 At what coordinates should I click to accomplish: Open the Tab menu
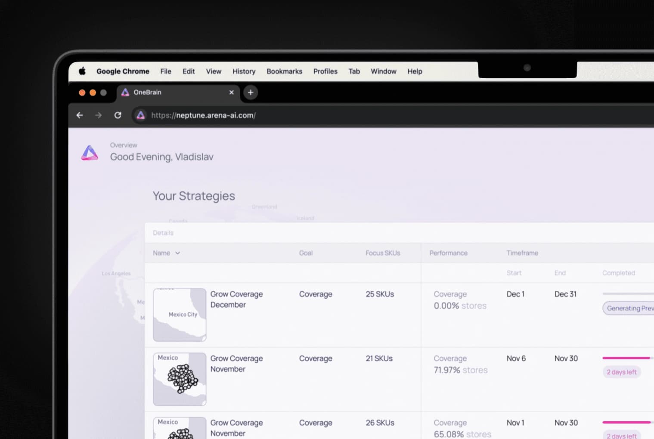[x=354, y=71]
